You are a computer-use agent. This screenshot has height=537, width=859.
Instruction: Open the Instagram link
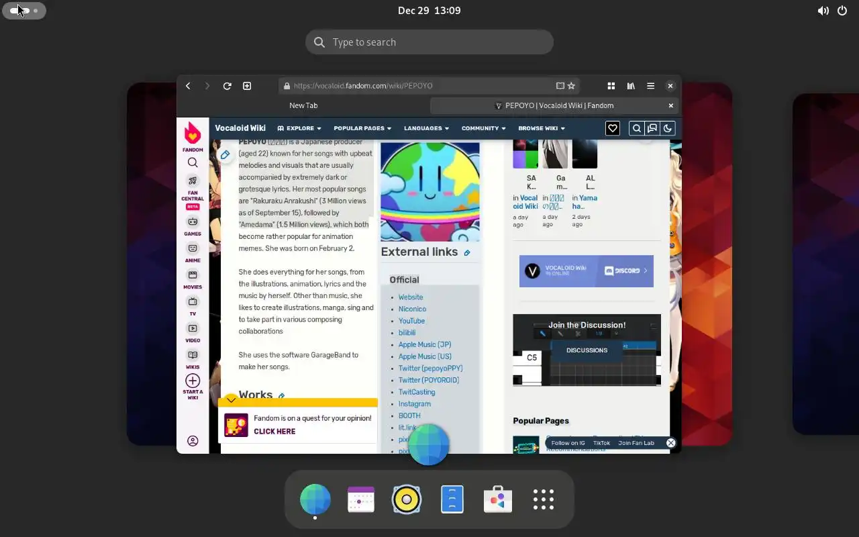(415, 404)
